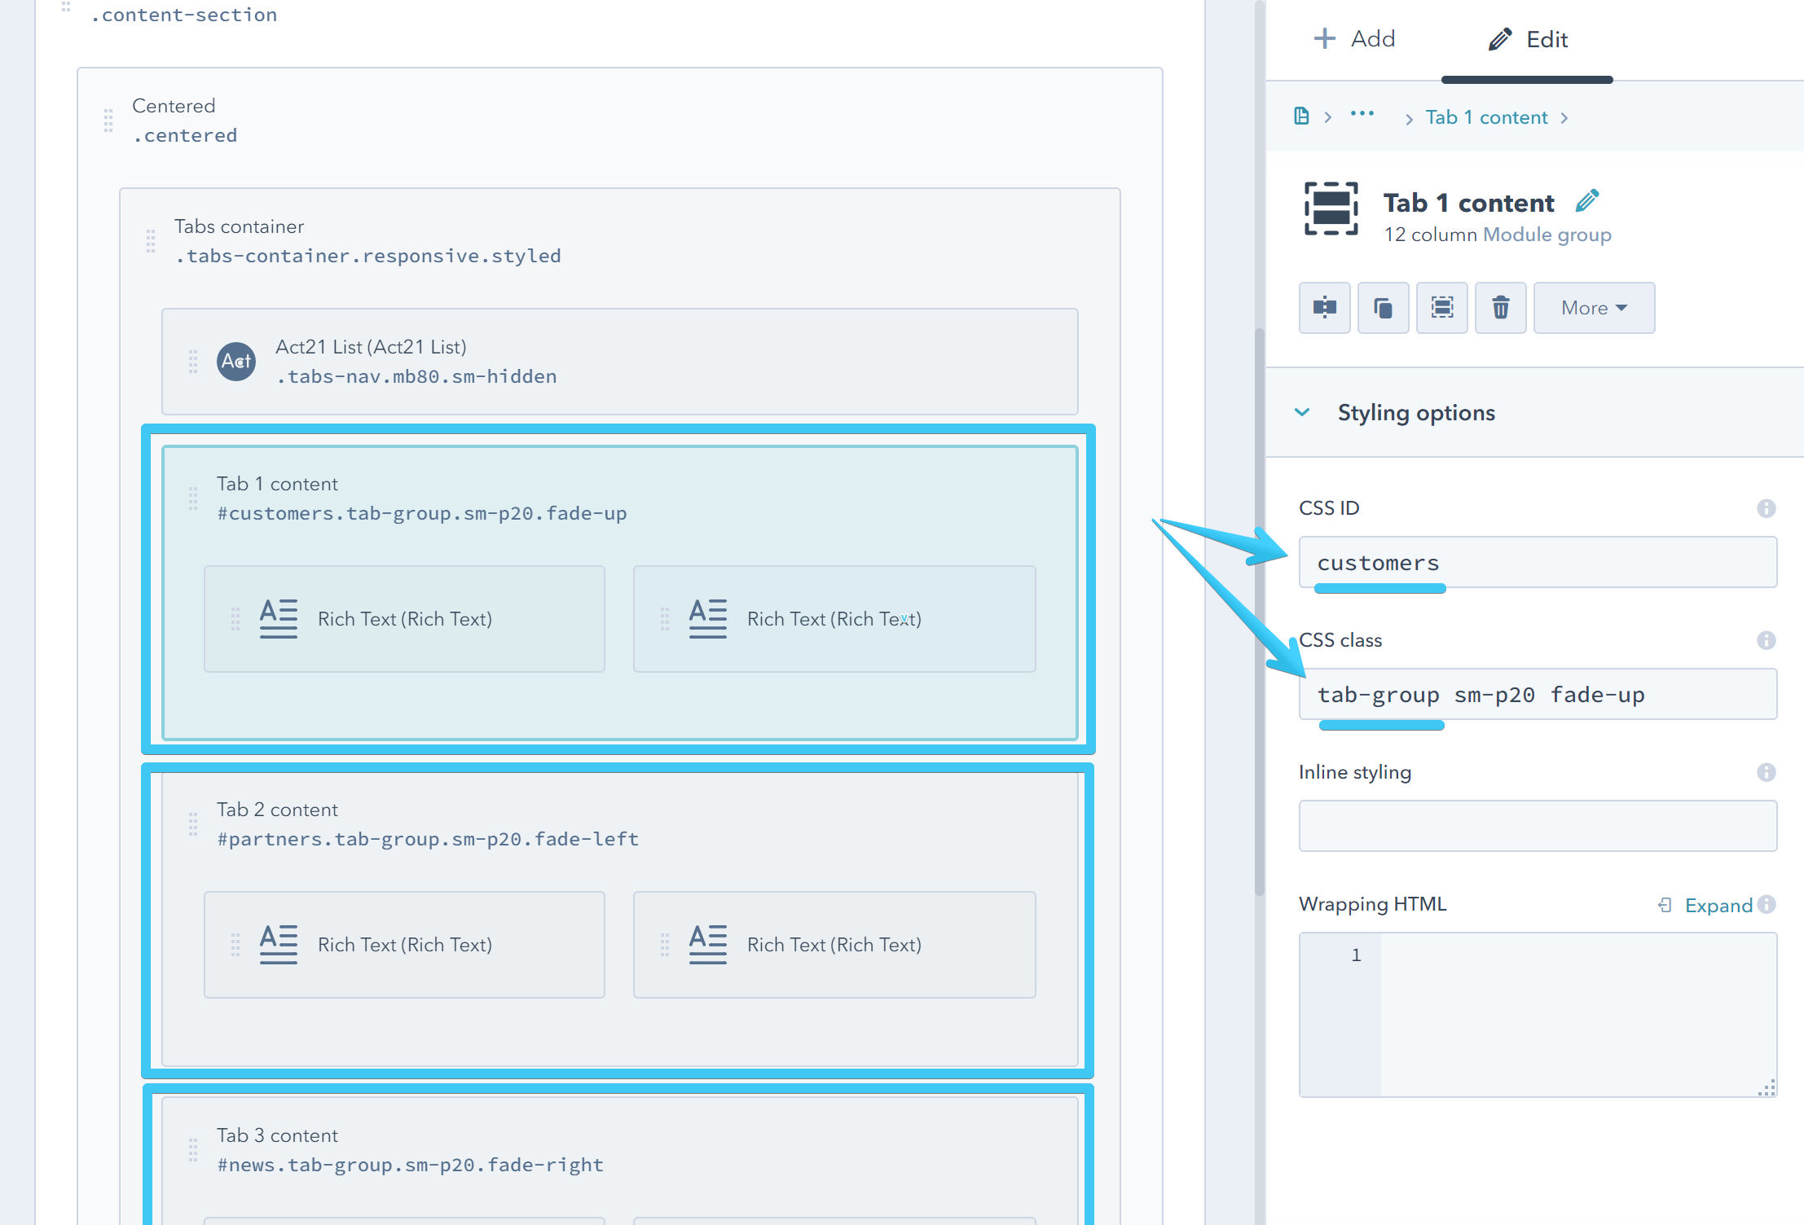
Task: Click the Module group link under the title
Action: point(1547,235)
